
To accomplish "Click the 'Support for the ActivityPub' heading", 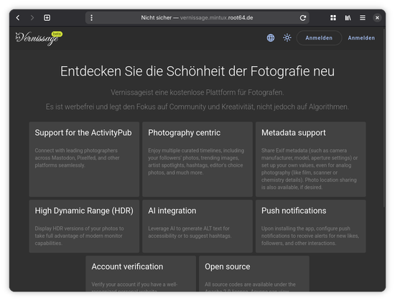I will tap(83, 133).
